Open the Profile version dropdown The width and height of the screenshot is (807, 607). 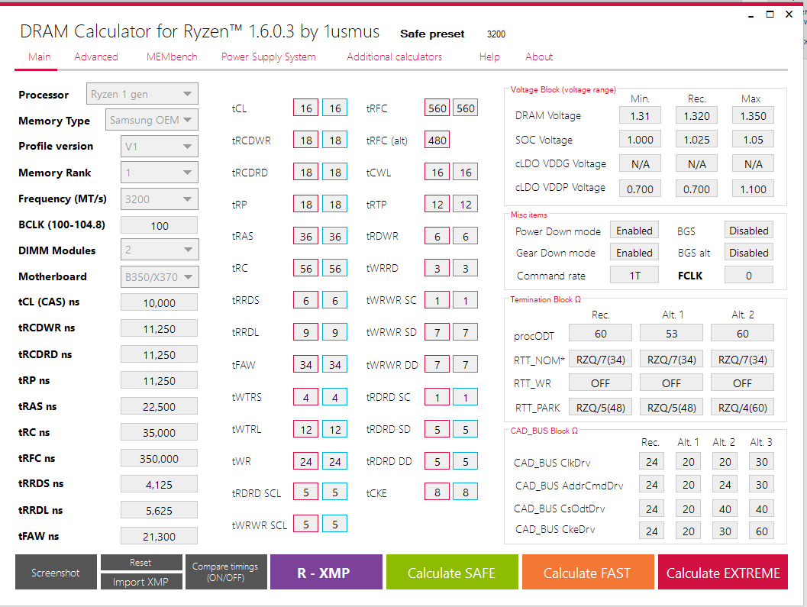click(159, 147)
